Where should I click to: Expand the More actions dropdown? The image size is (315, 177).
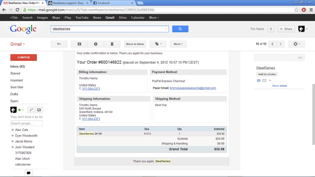coord(178,44)
